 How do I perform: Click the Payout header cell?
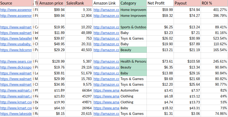coord(187,3)
